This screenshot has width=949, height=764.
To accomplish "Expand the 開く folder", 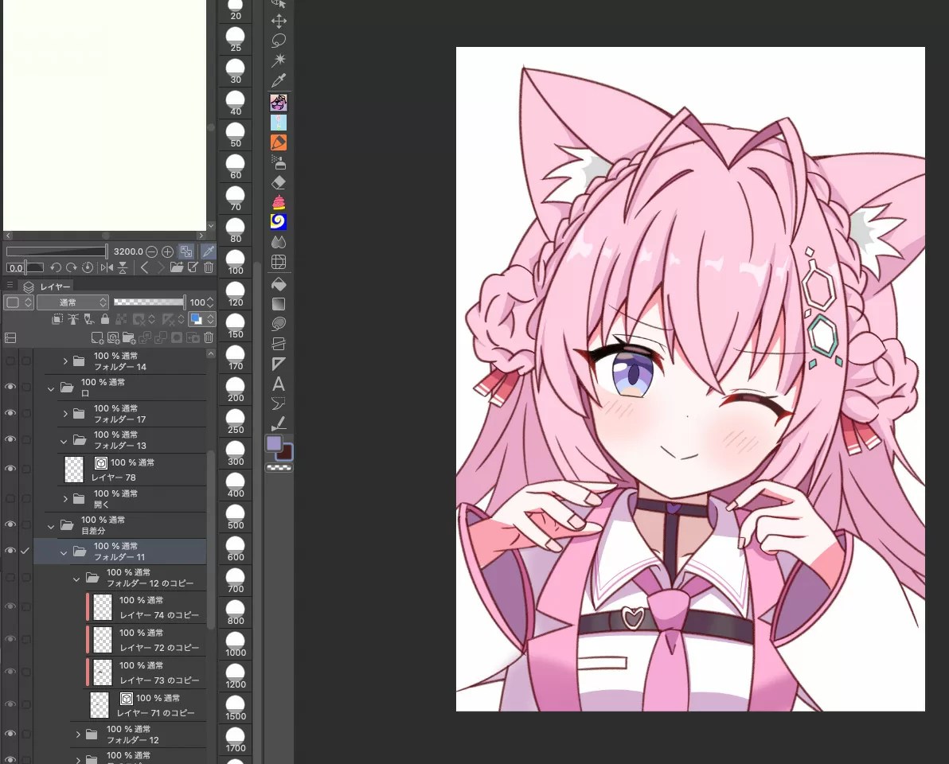I will [65, 499].
